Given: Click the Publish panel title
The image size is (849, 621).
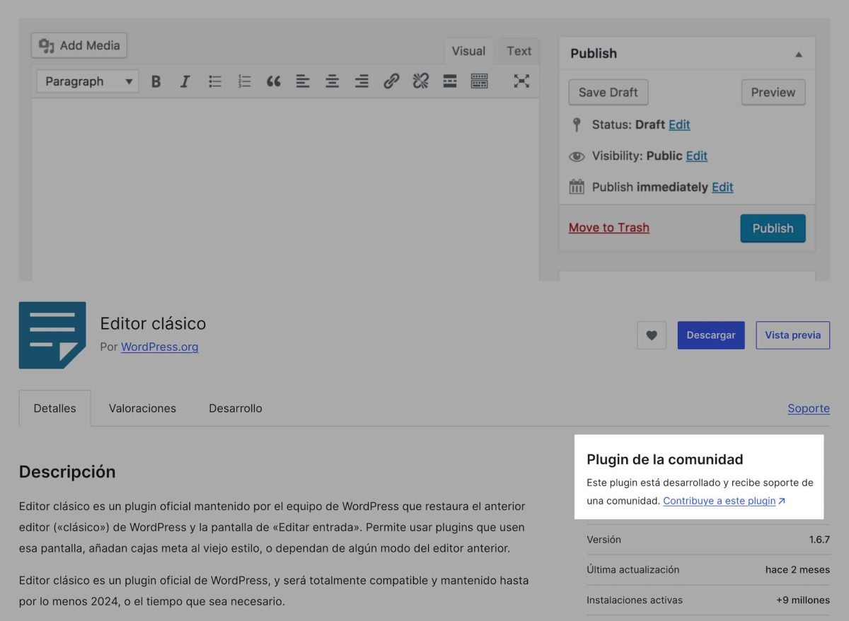Looking at the screenshot, I should pos(594,53).
